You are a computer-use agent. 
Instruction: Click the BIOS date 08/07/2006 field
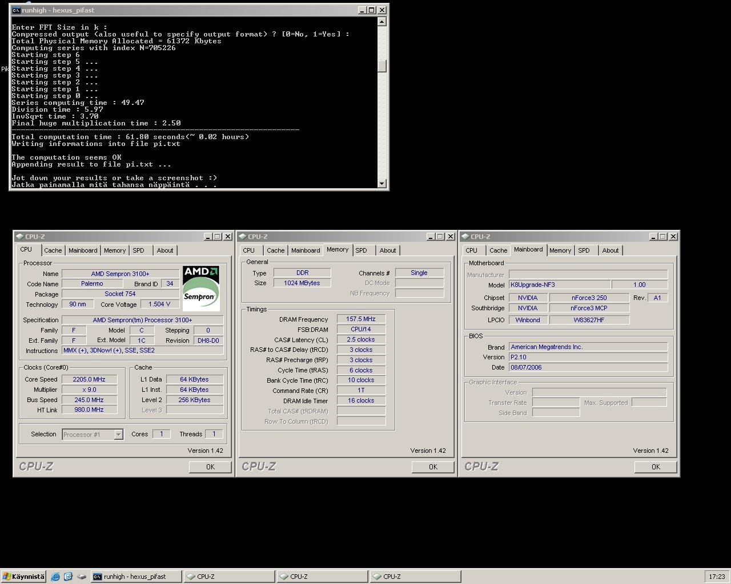[588, 367]
